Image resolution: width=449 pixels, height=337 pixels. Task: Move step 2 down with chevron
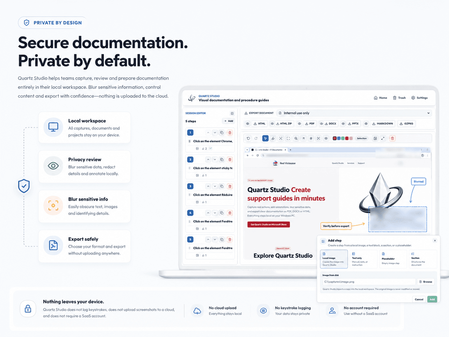215,160
